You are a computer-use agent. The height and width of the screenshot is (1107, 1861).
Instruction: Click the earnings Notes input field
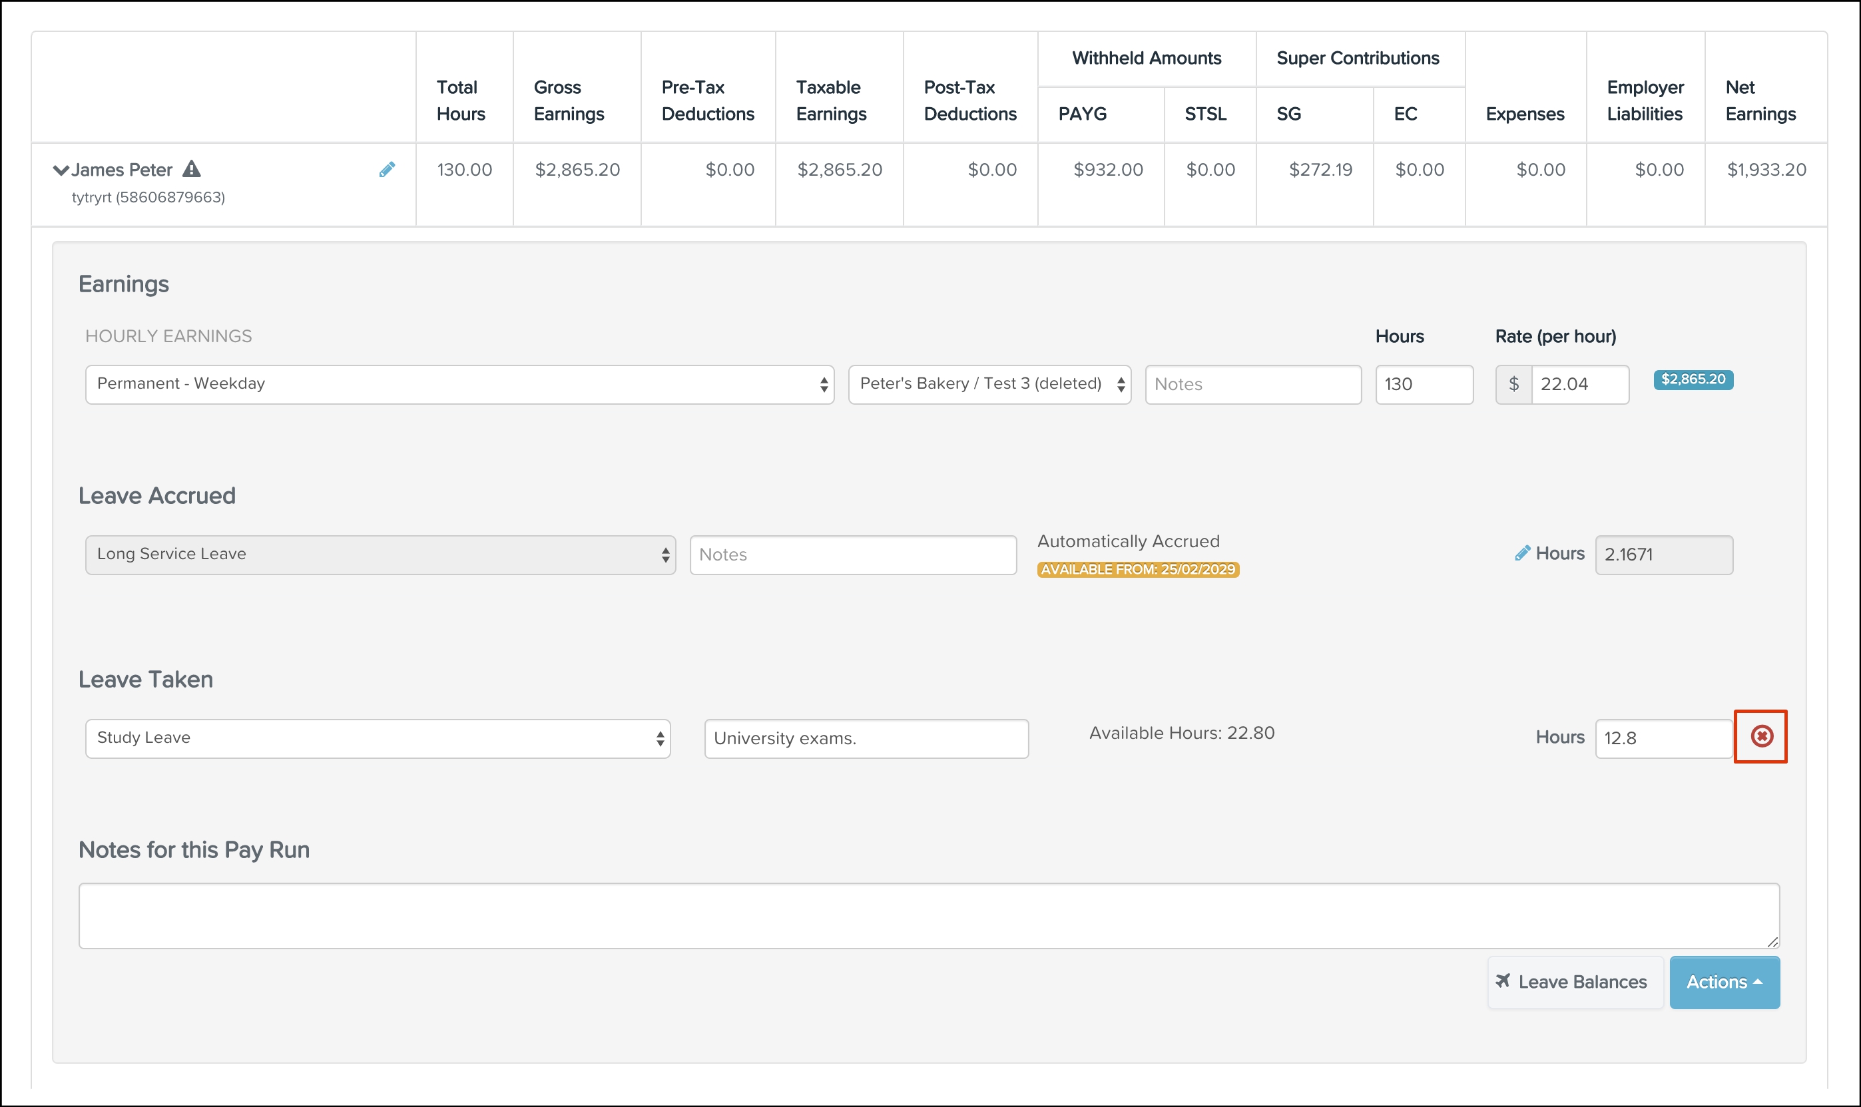click(1252, 384)
